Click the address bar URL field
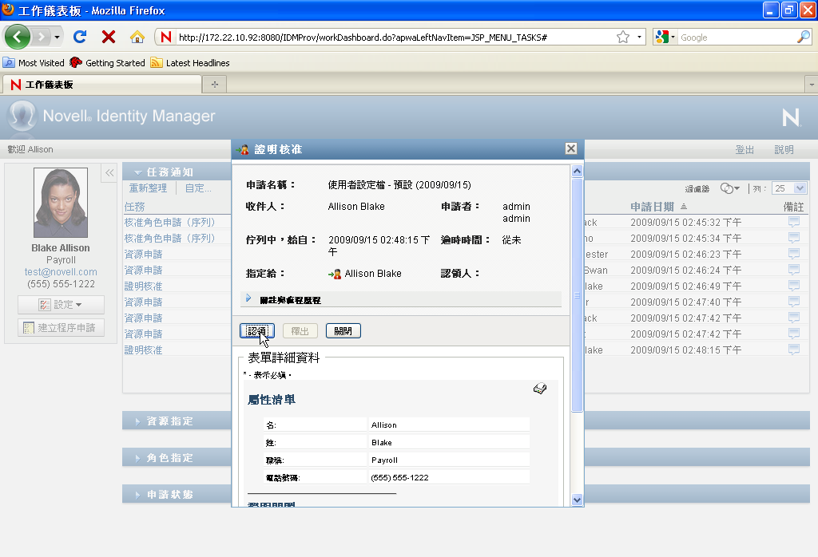Screen dimensions: 818x557 point(394,37)
